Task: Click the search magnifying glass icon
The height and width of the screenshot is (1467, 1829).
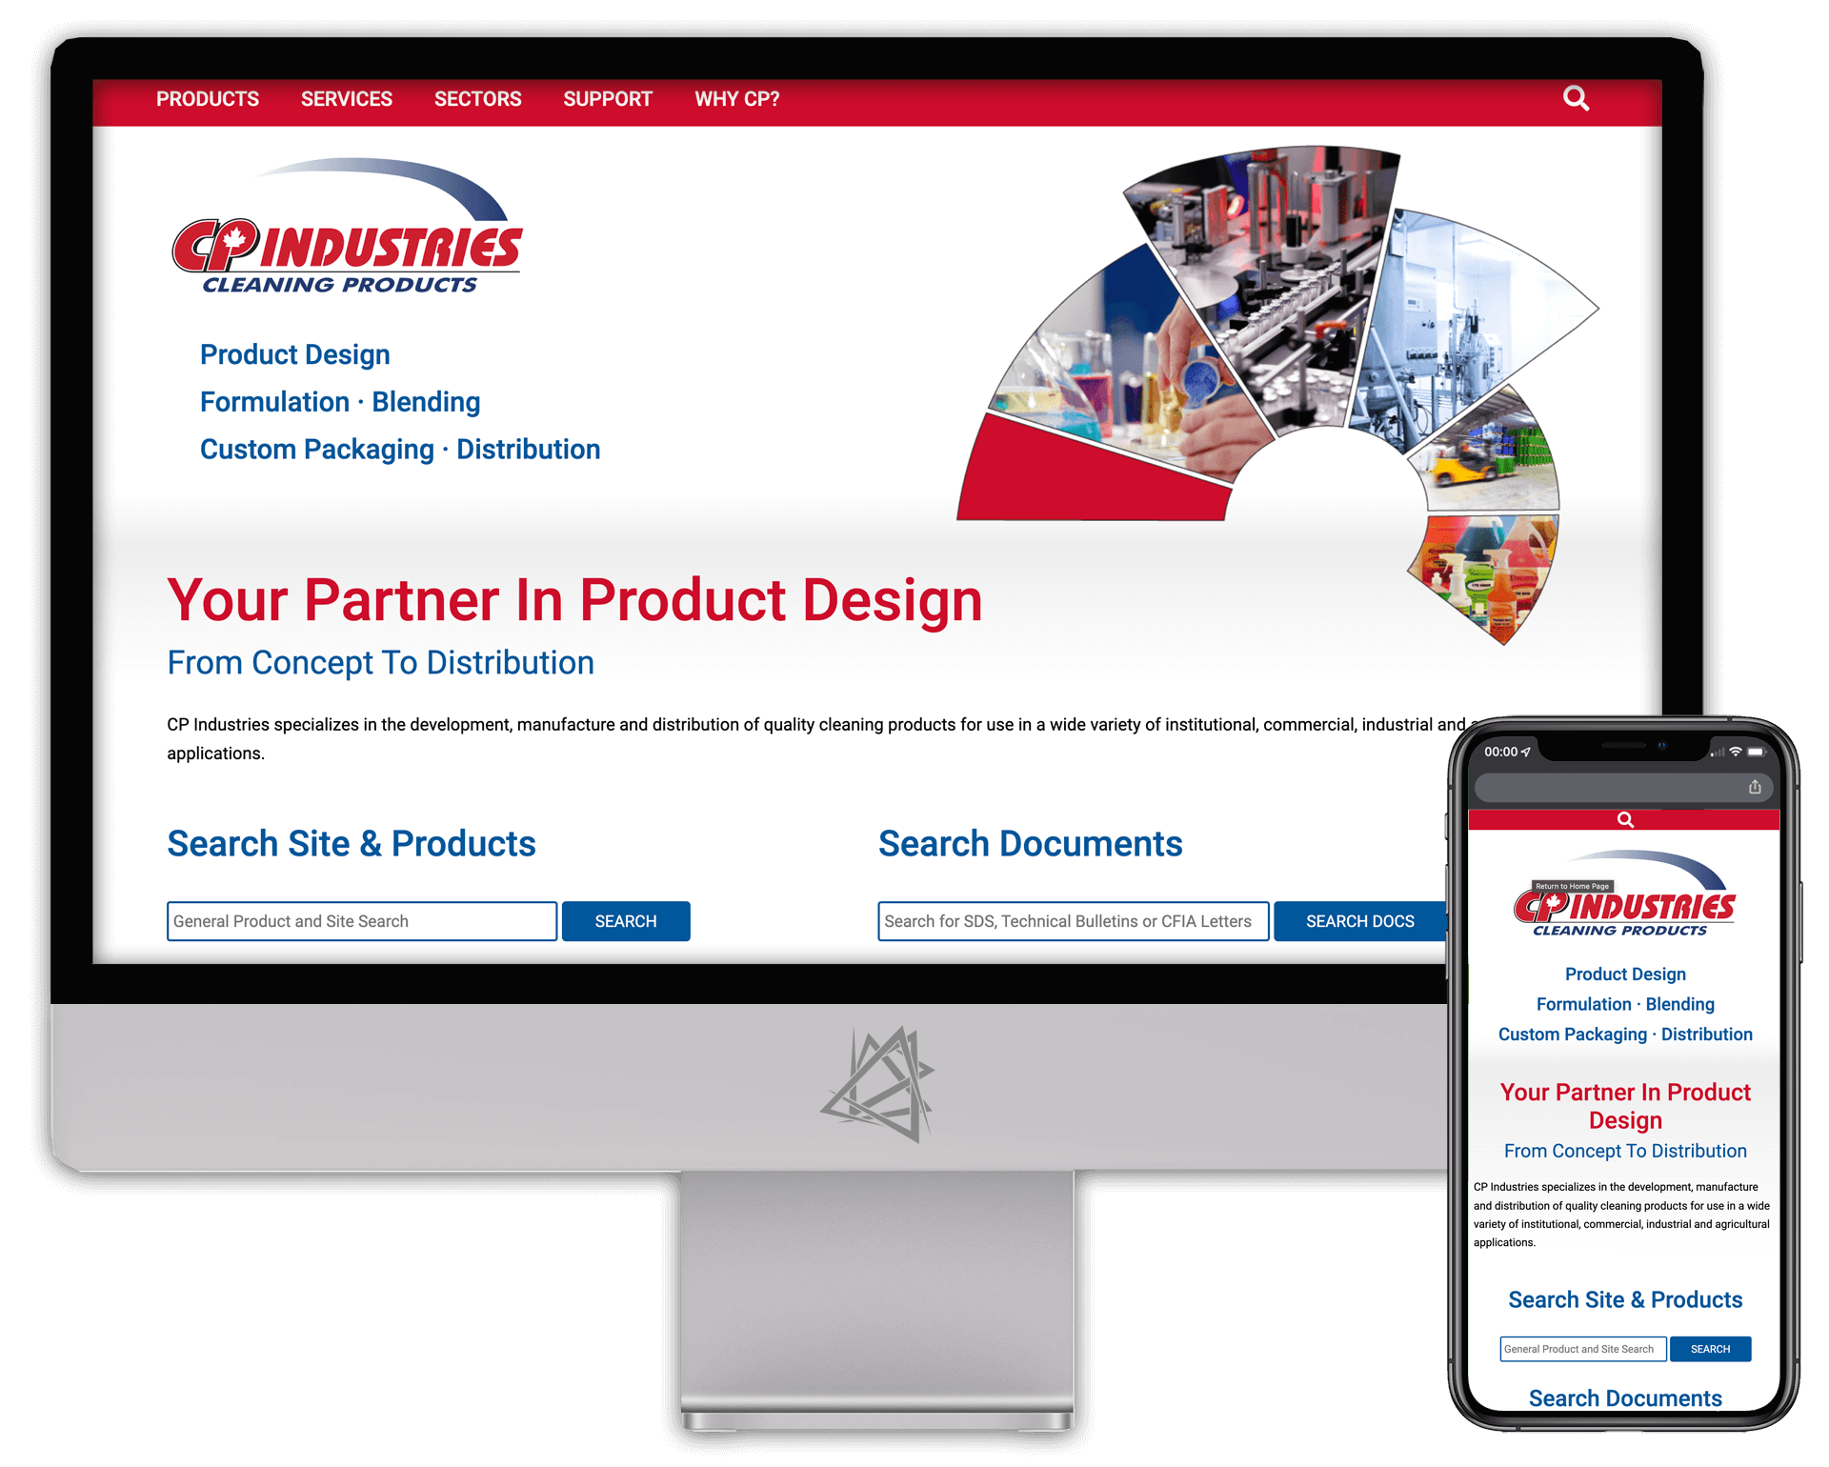Action: coord(1576,97)
